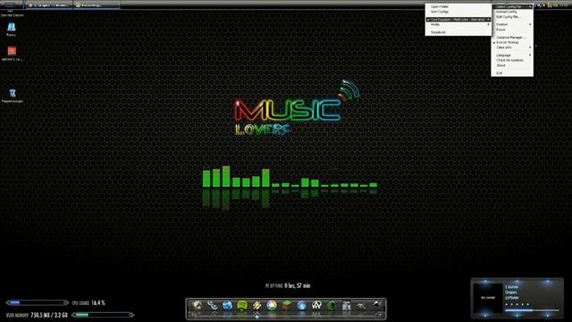This screenshot has height=322, width=572.
Task: Expand the Position submenu
Action: point(512,24)
